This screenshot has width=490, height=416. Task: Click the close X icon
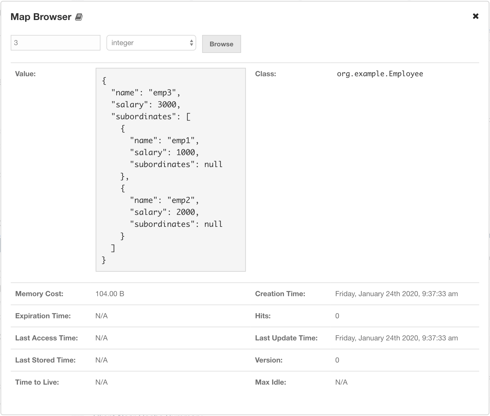[476, 16]
